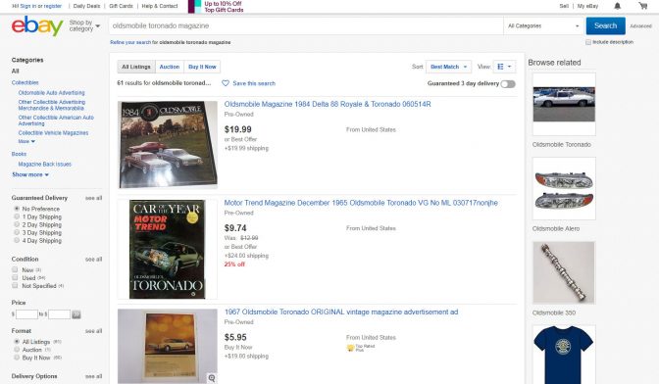This screenshot has width=659, height=384.
Task: Open Oldsmobile Auto Advertising category
Action: pyautogui.click(x=51, y=93)
